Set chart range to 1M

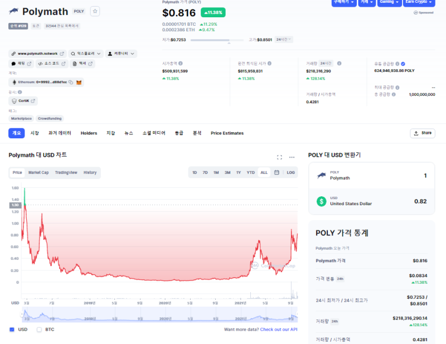[x=216, y=173]
